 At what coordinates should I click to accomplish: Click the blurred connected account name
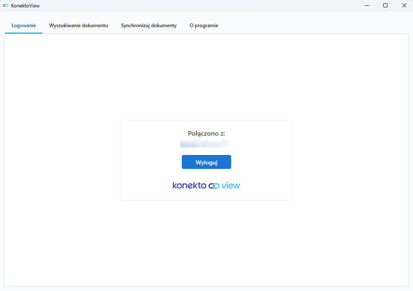(x=204, y=143)
